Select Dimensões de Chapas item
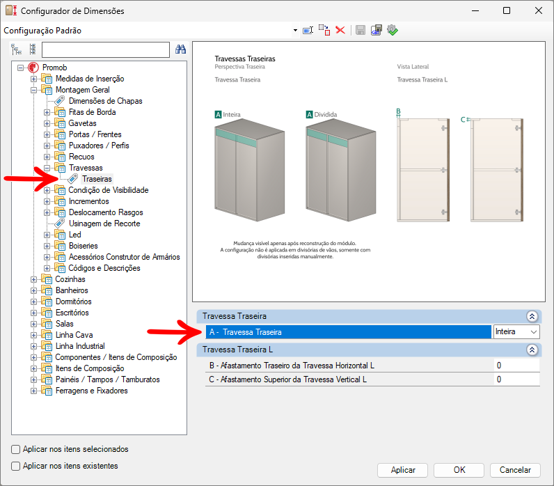 [x=105, y=101]
